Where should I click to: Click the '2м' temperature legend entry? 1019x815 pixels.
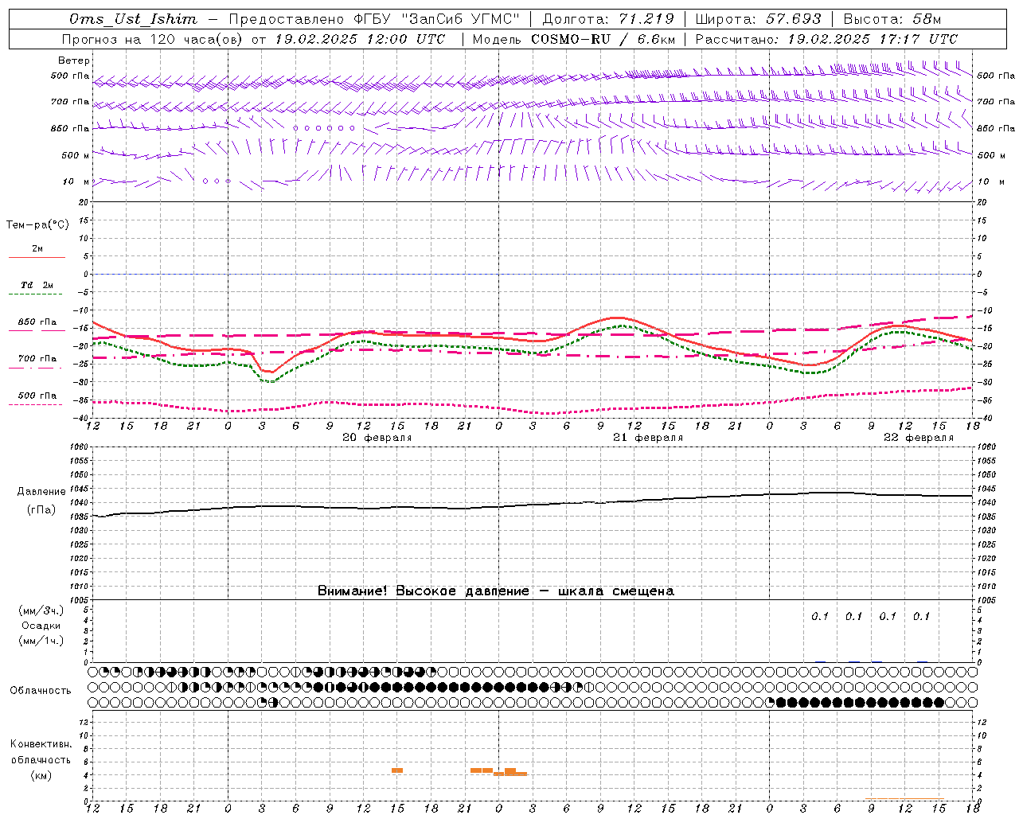[x=37, y=248]
